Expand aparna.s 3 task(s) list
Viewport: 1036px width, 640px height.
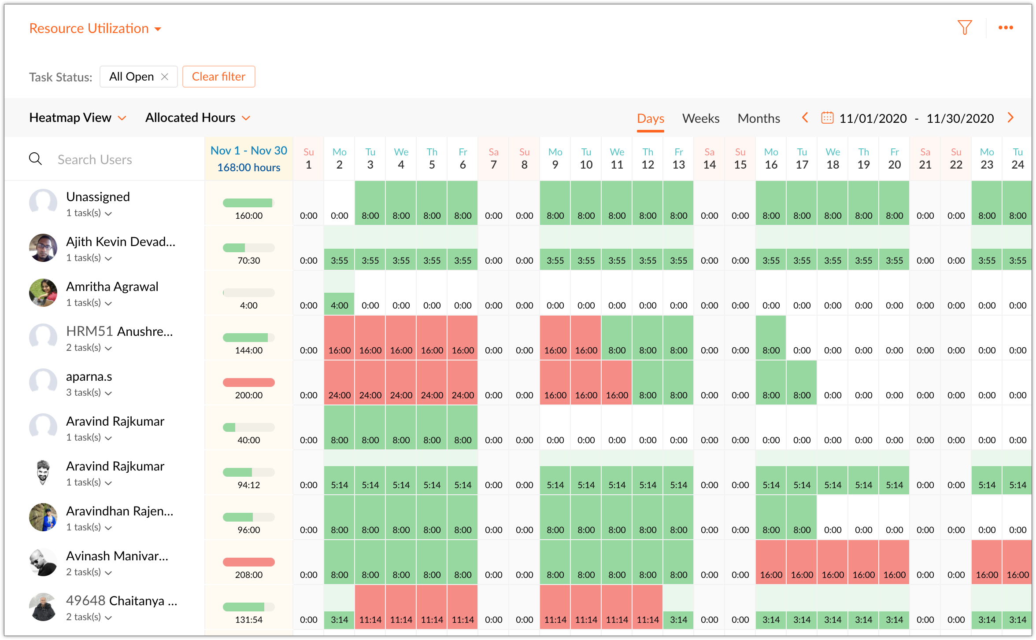click(x=89, y=393)
